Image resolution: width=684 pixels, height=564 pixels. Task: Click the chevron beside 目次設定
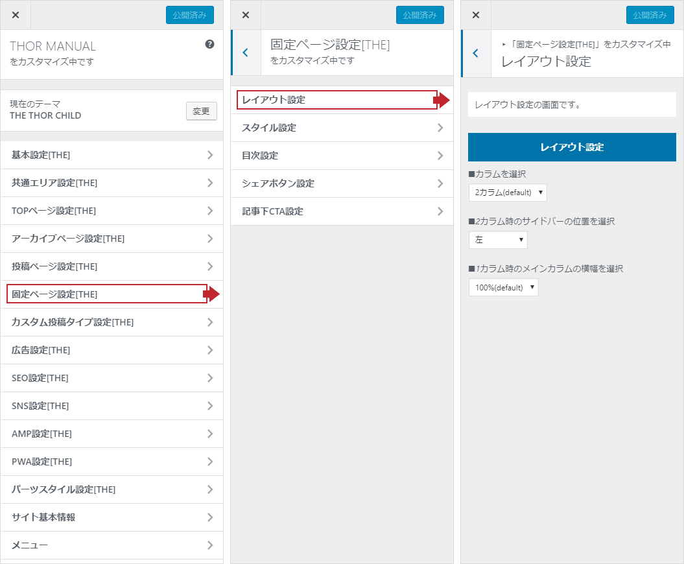click(x=440, y=156)
